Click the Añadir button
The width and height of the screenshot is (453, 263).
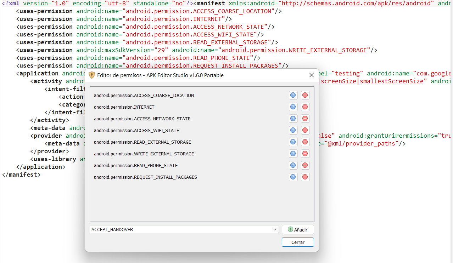[x=298, y=230]
